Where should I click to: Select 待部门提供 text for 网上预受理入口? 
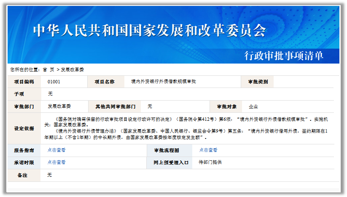[210, 162]
